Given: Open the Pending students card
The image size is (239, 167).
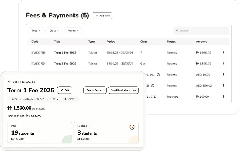Looking at the screenshot, I should pos(106,132).
